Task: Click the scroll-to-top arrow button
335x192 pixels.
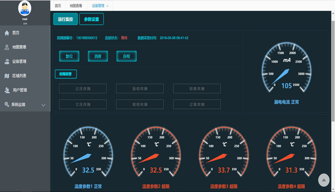Action: 324,180
